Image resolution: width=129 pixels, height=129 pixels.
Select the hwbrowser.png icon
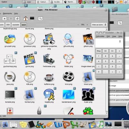click(49, 59)
